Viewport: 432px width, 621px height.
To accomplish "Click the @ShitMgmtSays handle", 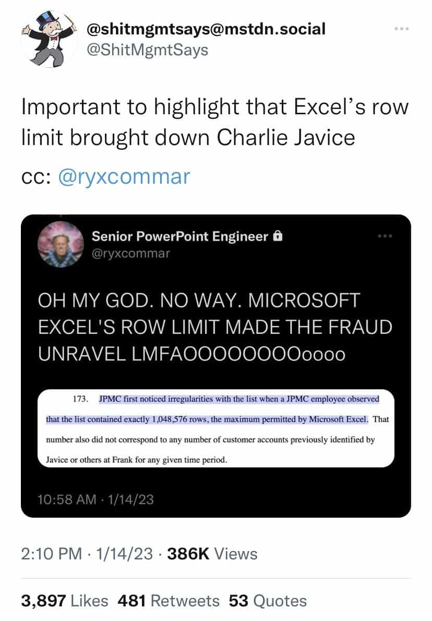I will (x=149, y=50).
